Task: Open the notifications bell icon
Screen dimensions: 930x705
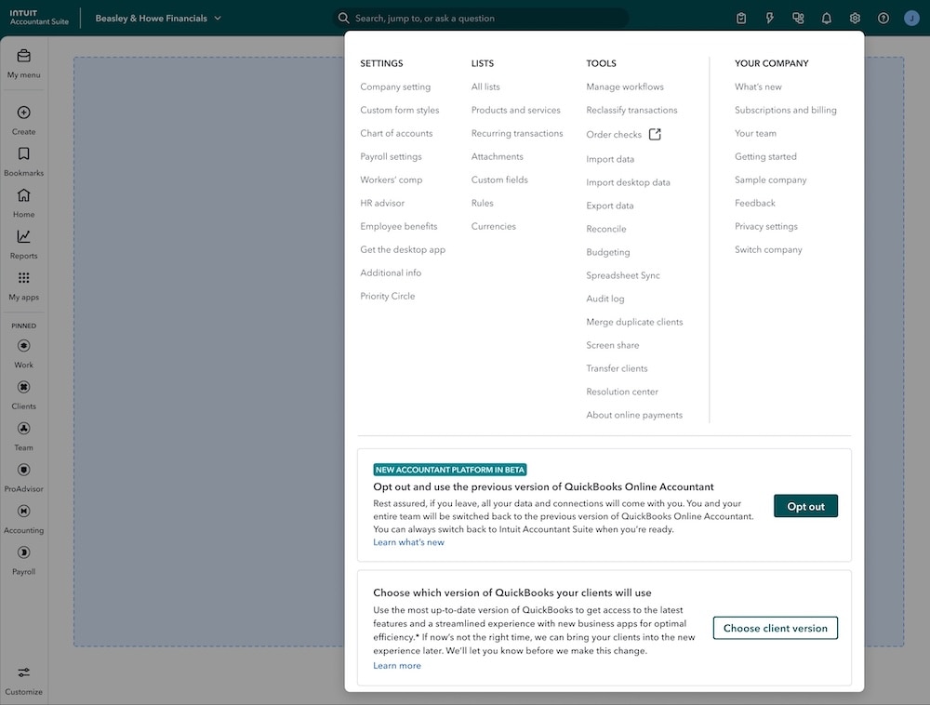Action: pos(826,17)
